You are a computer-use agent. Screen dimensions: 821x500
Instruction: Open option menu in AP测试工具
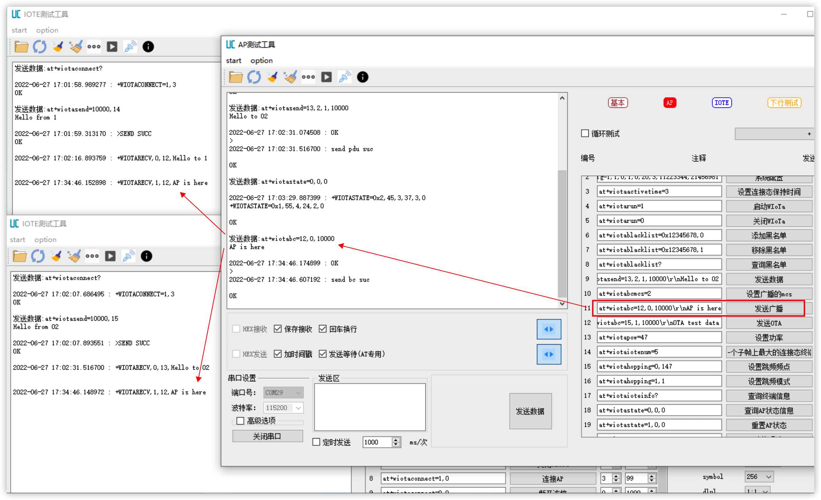coord(261,61)
